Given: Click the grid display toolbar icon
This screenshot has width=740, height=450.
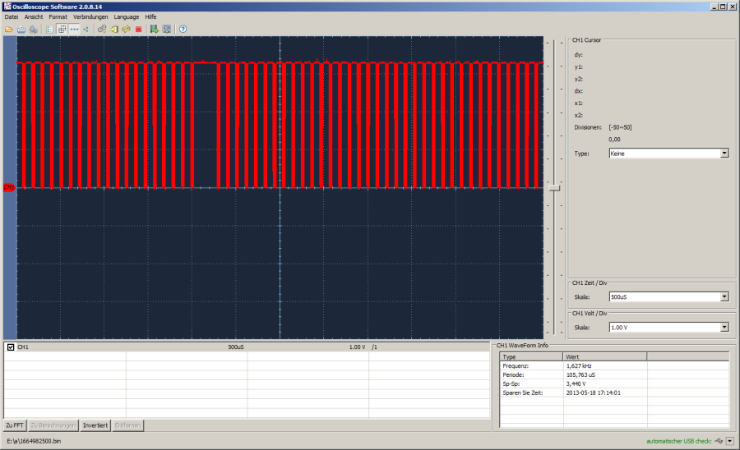Looking at the screenshot, I should pyautogui.click(x=62, y=29).
